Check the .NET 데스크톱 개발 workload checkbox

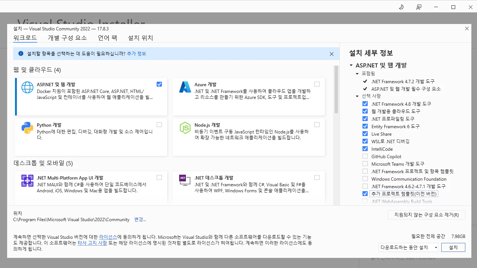pyautogui.click(x=317, y=177)
